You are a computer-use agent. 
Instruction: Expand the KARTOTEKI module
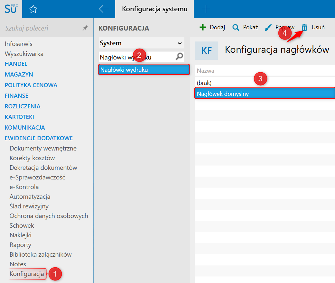tap(19, 117)
